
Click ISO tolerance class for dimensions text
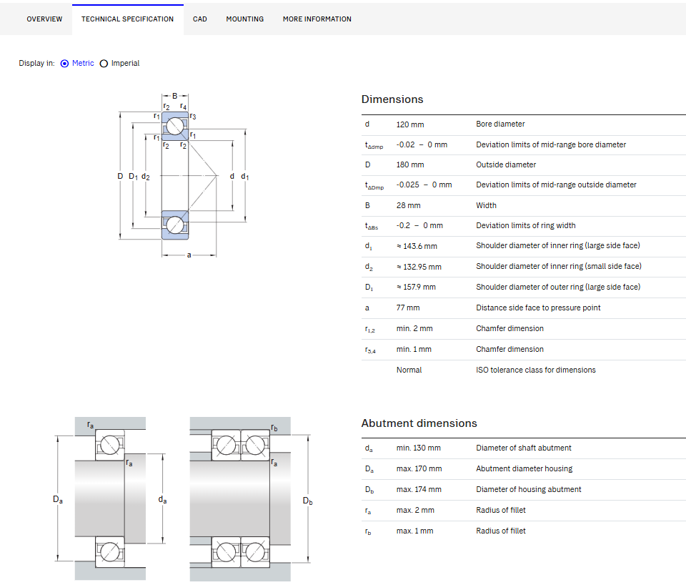pyautogui.click(x=536, y=370)
